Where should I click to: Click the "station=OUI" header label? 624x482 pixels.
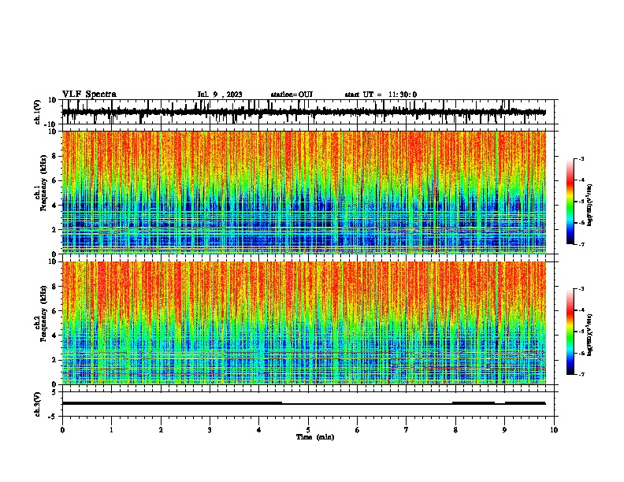(292, 95)
